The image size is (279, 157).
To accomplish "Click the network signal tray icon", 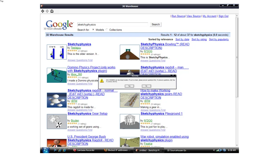I will tap(217, 150).
